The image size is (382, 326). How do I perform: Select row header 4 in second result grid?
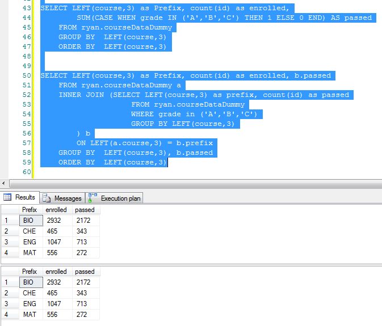(x=10, y=315)
